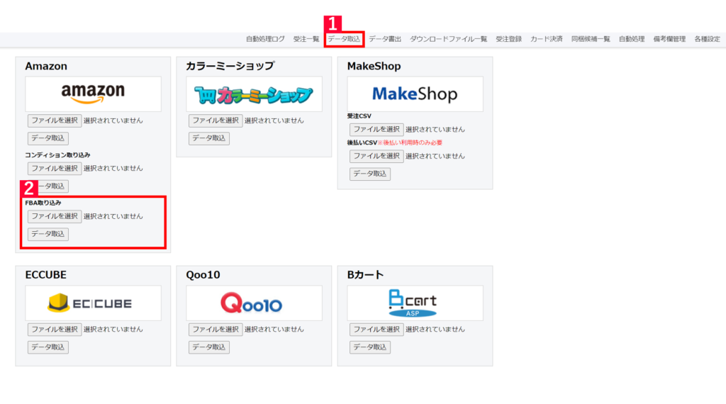This screenshot has height=404, width=726.
Task: Click the red ※後払い利用時のみ必要 note
Action: (410, 143)
